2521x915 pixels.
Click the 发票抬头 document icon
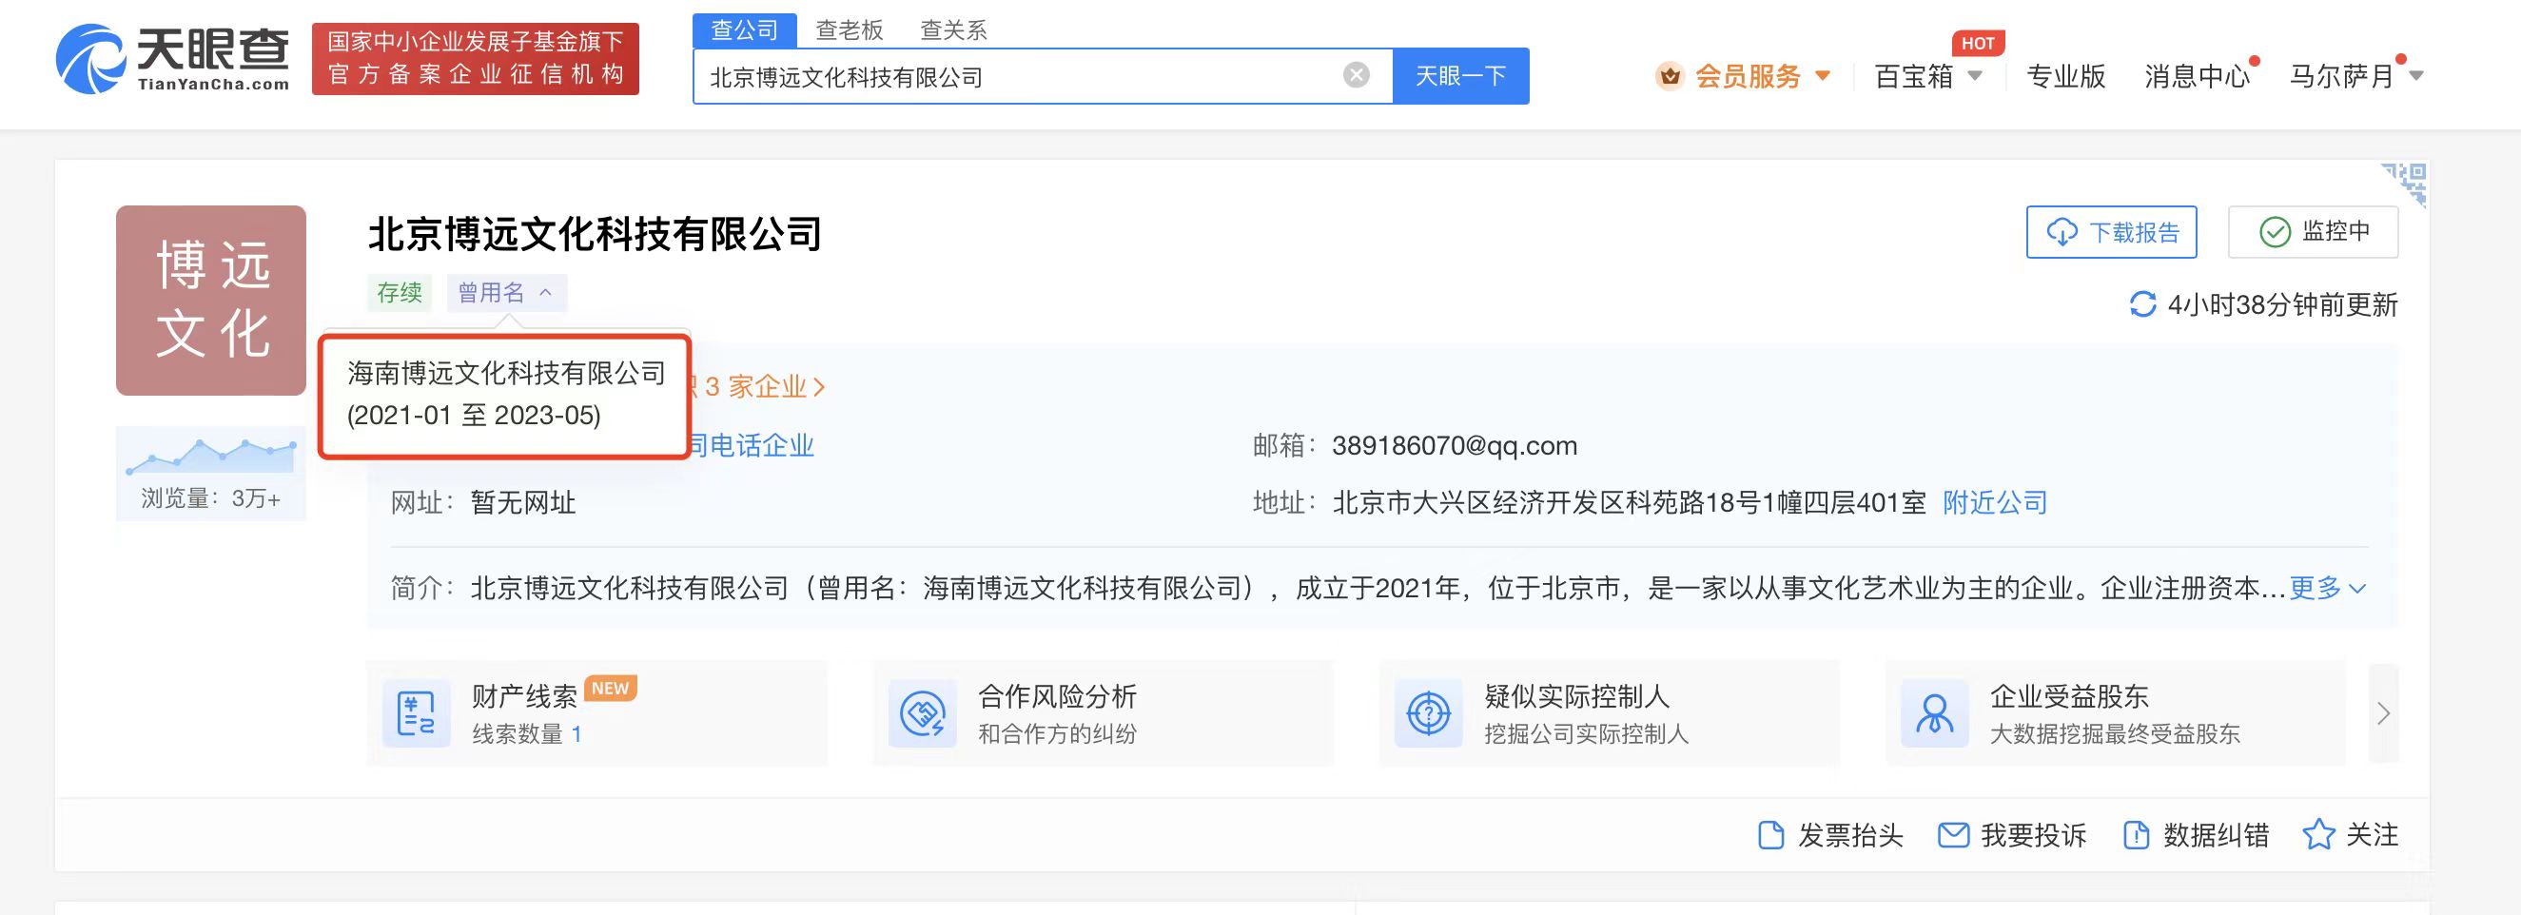coord(1771,835)
